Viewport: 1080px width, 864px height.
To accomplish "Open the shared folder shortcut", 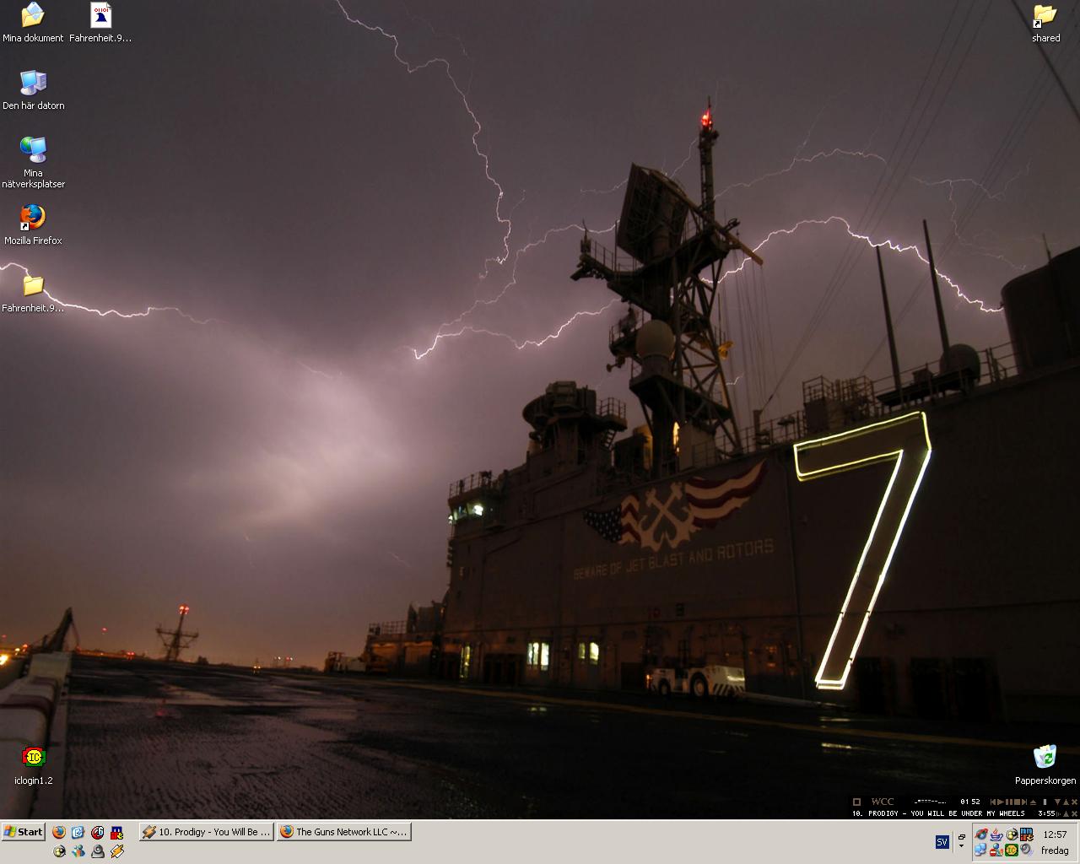I will [x=1045, y=22].
